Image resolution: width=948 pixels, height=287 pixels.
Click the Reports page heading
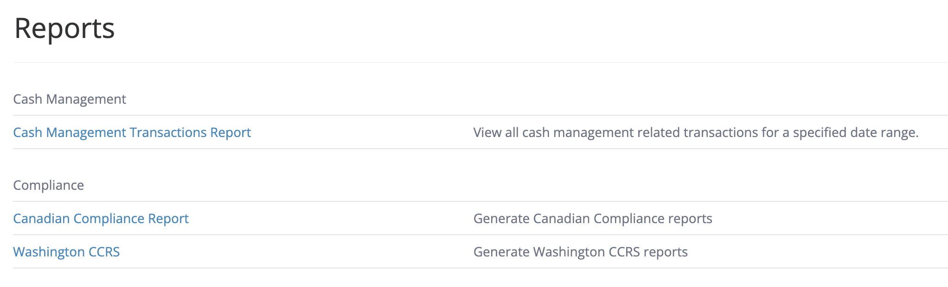64,29
